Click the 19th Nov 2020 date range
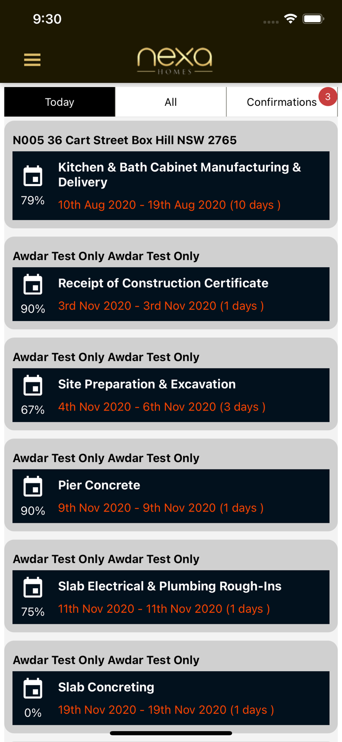342x742 pixels. coord(166,710)
